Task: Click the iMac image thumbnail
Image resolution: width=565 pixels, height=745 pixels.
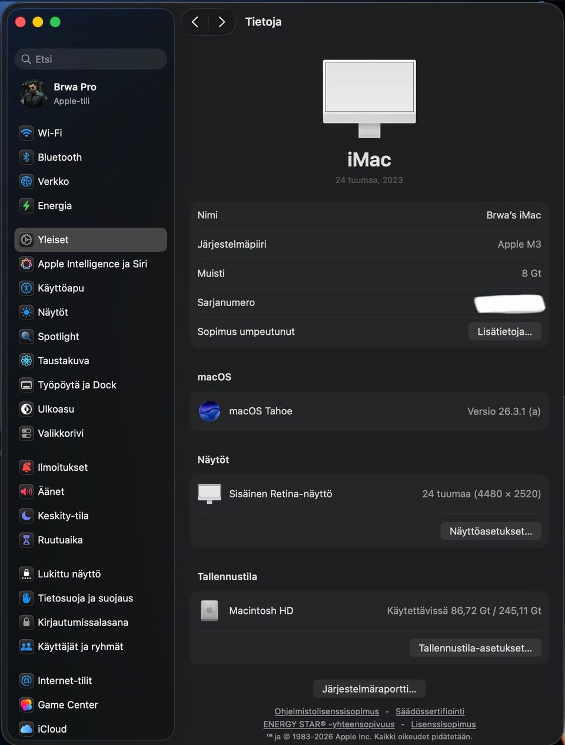Action: point(369,98)
